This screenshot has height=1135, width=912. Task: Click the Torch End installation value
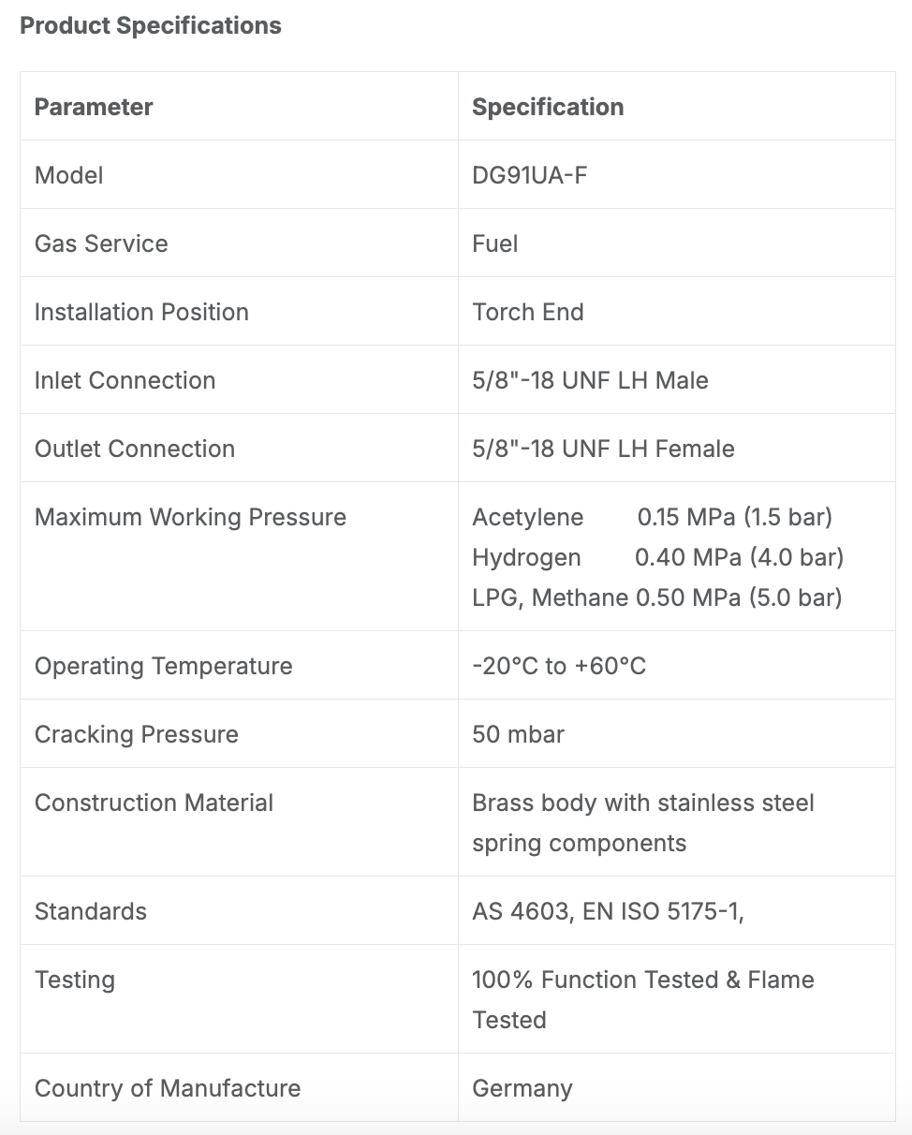[x=528, y=312]
